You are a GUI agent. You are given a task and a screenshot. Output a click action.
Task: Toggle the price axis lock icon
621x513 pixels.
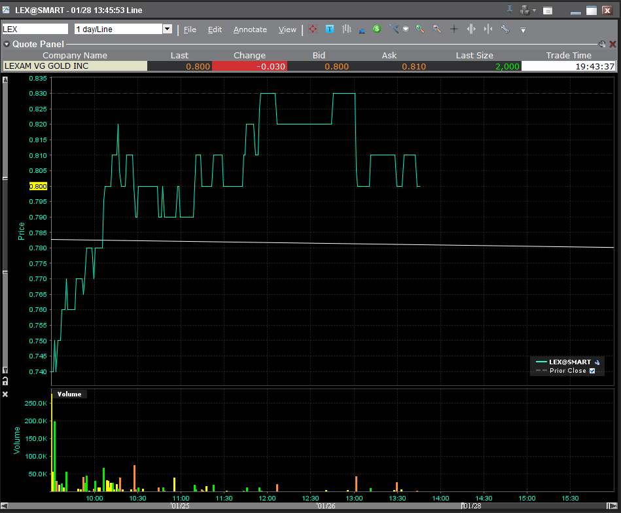pyautogui.click(x=5, y=381)
